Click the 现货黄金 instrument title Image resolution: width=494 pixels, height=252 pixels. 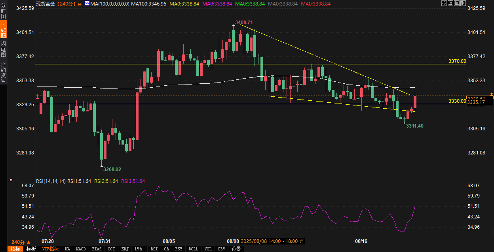(x=46, y=4)
